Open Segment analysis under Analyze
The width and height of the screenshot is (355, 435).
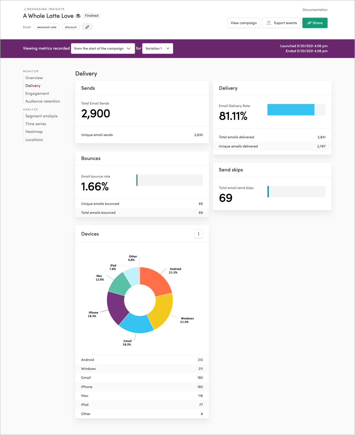pos(41,116)
